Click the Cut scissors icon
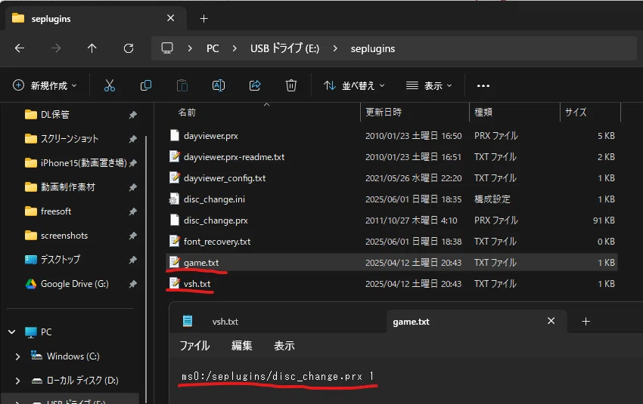Screen dimensions: 643x404 pos(110,85)
